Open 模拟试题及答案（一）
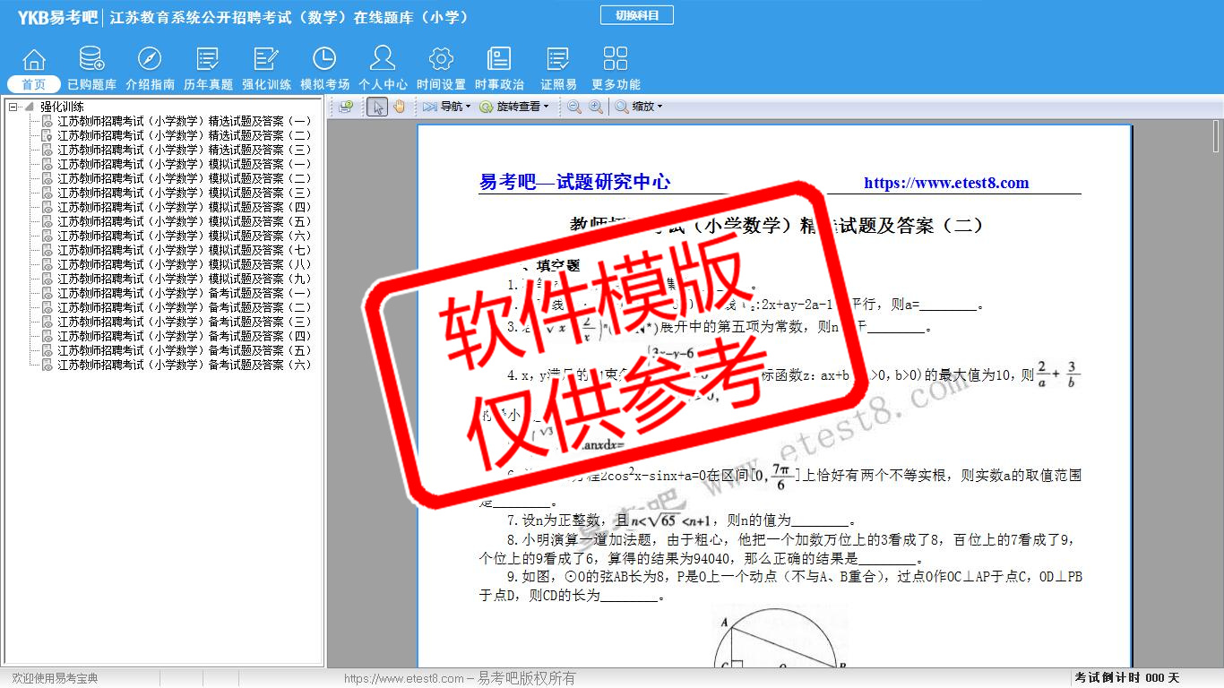1224x688 pixels. [x=185, y=164]
